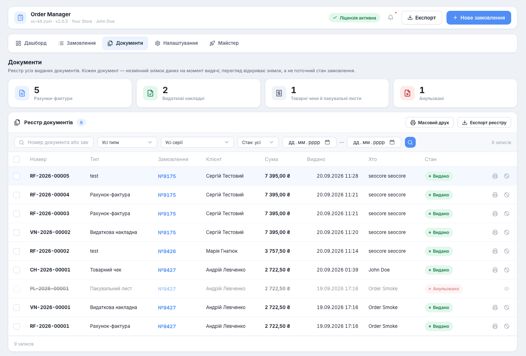Click the Анульовані summary card icon
The image size is (526, 356).
407,93
